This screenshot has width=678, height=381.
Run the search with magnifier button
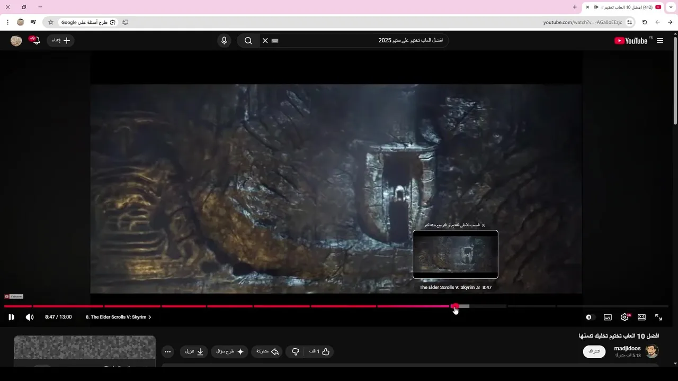[248, 41]
